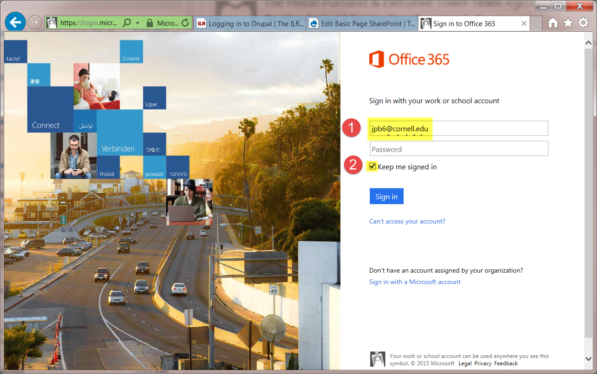Click the text 'Sign in with your work or school account'
This screenshot has width=597, height=374.
point(434,100)
